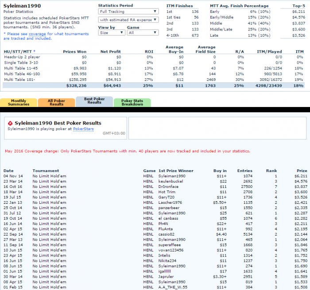Click the Prize column header in results
This screenshot has width=310, height=290.
[302, 171]
